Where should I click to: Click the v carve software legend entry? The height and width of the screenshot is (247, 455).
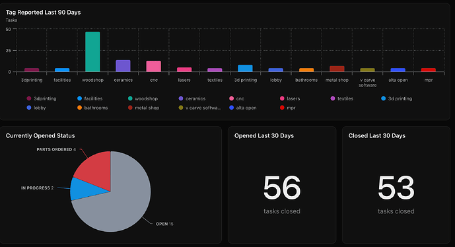point(200,108)
